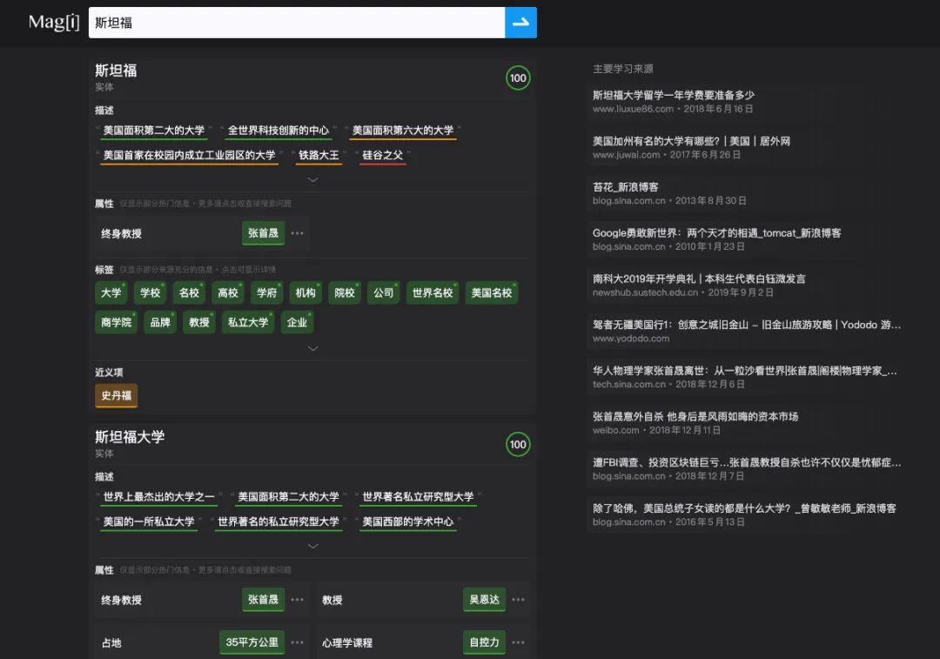Open source 除了哈佛，美国总统子女读的都是什么大学
Viewport: 940px width, 659px height.
pos(744,508)
